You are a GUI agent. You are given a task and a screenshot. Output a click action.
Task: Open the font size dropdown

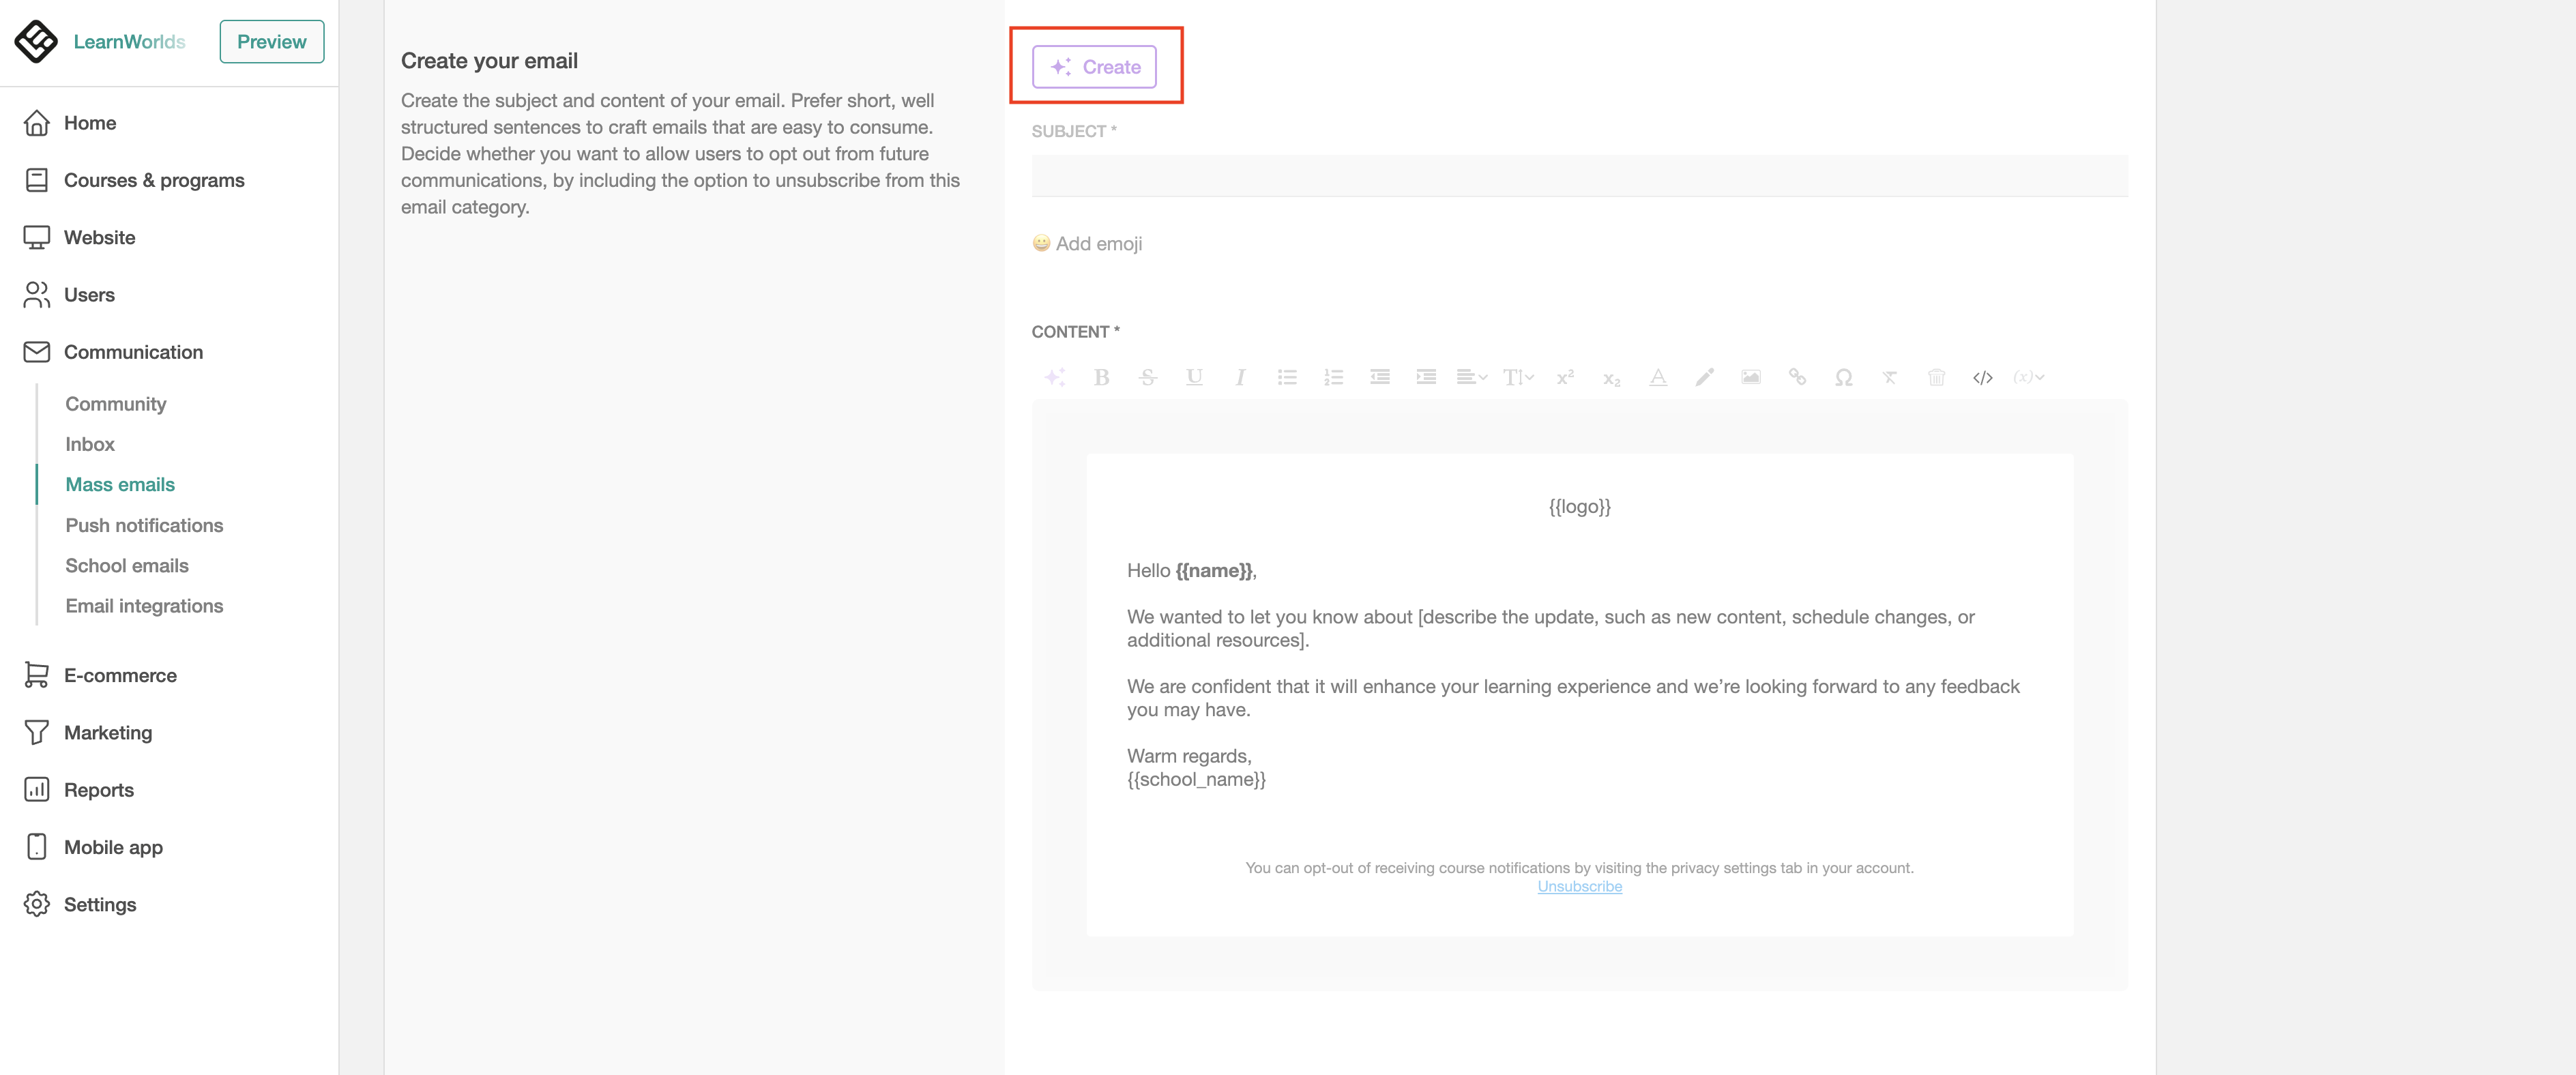point(1518,377)
